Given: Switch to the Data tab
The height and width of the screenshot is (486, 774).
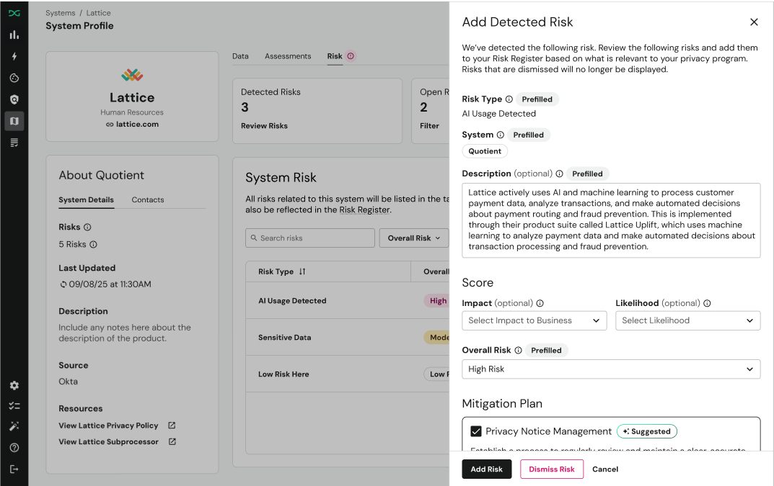Looking at the screenshot, I should click(x=240, y=55).
